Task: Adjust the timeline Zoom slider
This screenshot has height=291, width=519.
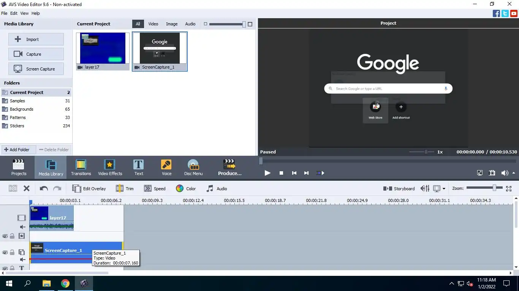Action: pyautogui.click(x=484, y=188)
